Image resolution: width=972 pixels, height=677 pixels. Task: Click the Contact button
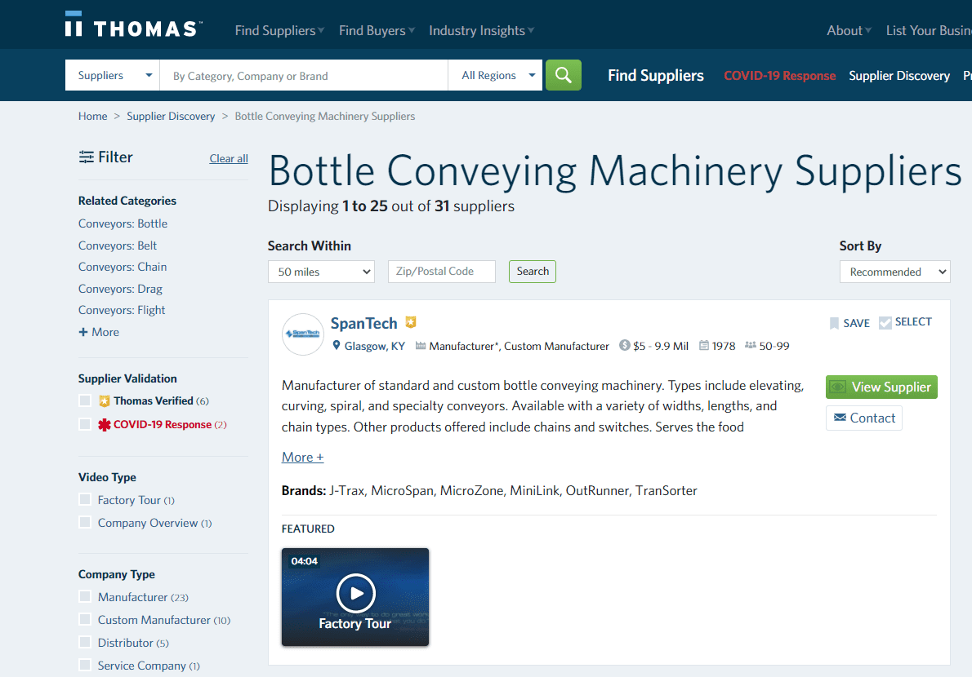[x=863, y=418]
